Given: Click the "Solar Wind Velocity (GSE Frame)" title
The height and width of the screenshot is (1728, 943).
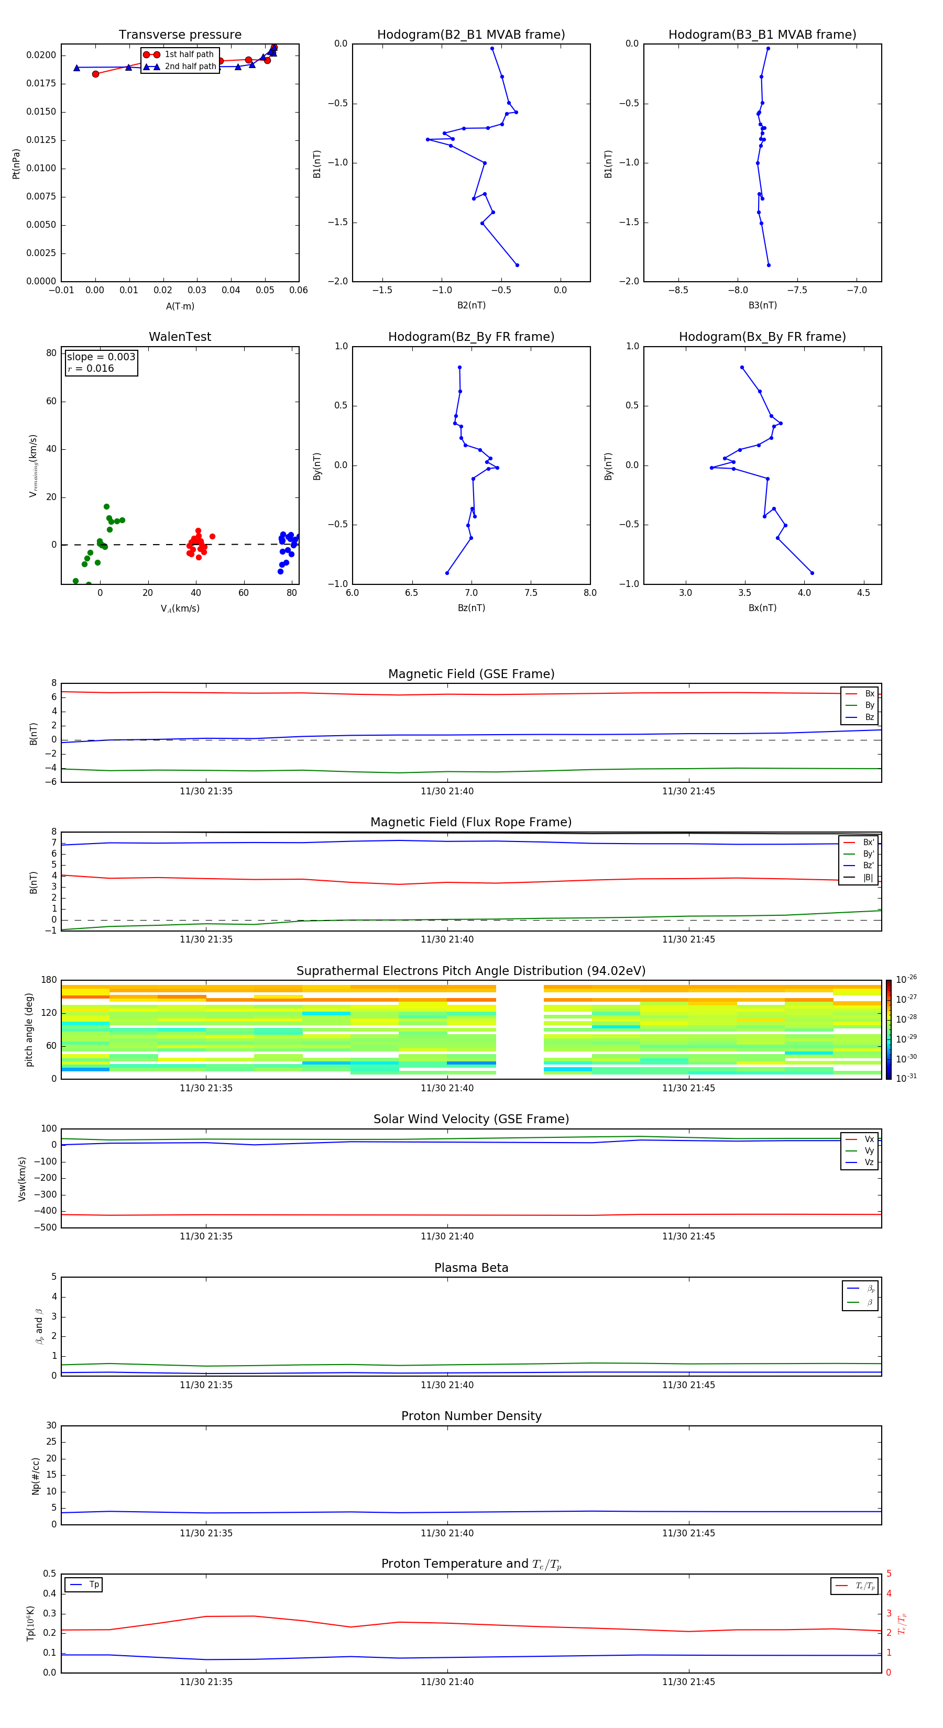Looking at the screenshot, I should point(471,1119).
